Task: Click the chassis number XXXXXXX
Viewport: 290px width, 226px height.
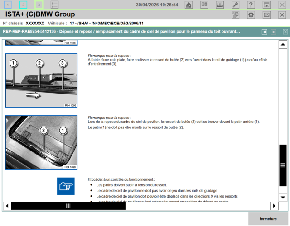Action: (x=35, y=23)
